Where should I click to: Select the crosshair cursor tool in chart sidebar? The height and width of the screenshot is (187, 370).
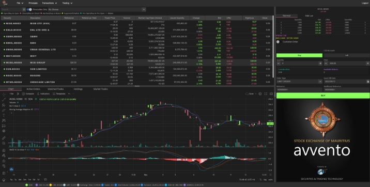[4, 95]
